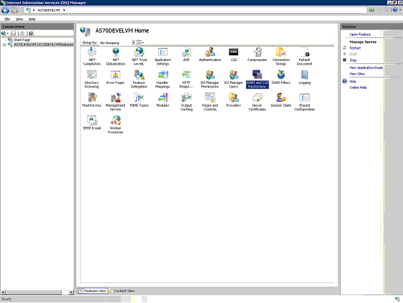The image size is (403, 303).
Task: Click the View Sites link
Action: (x=357, y=74)
